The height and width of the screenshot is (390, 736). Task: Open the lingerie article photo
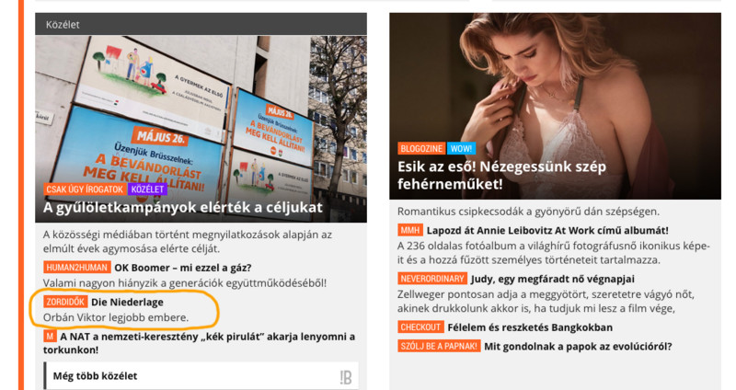[555, 106]
